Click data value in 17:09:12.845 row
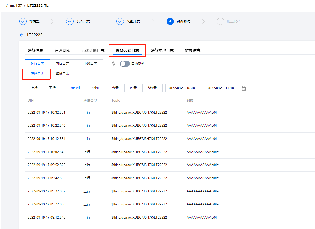 203,218
